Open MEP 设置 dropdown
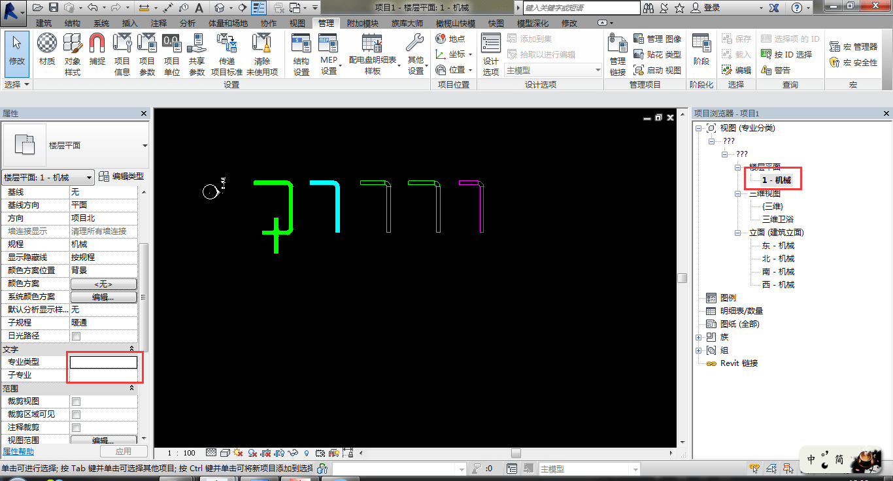 click(x=328, y=54)
